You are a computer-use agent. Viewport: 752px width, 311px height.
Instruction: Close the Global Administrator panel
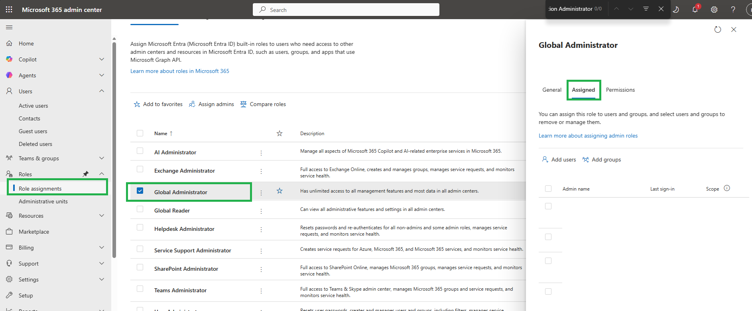click(x=734, y=30)
